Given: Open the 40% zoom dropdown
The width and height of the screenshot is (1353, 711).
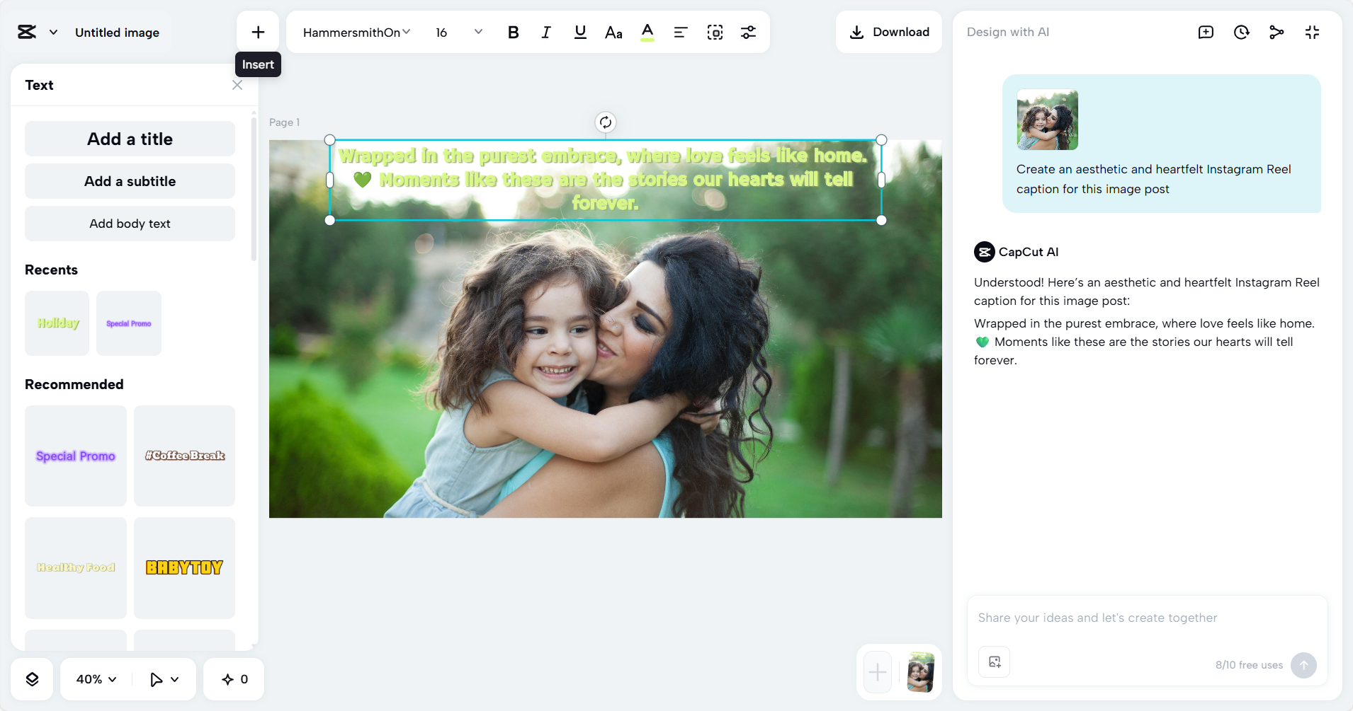Looking at the screenshot, I should pos(96,679).
